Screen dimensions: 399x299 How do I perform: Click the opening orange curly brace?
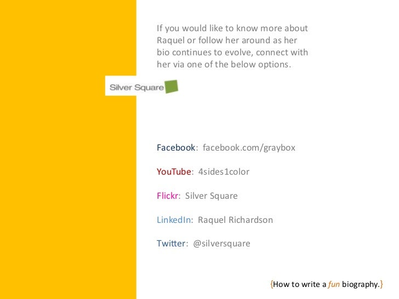click(x=272, y=284)
